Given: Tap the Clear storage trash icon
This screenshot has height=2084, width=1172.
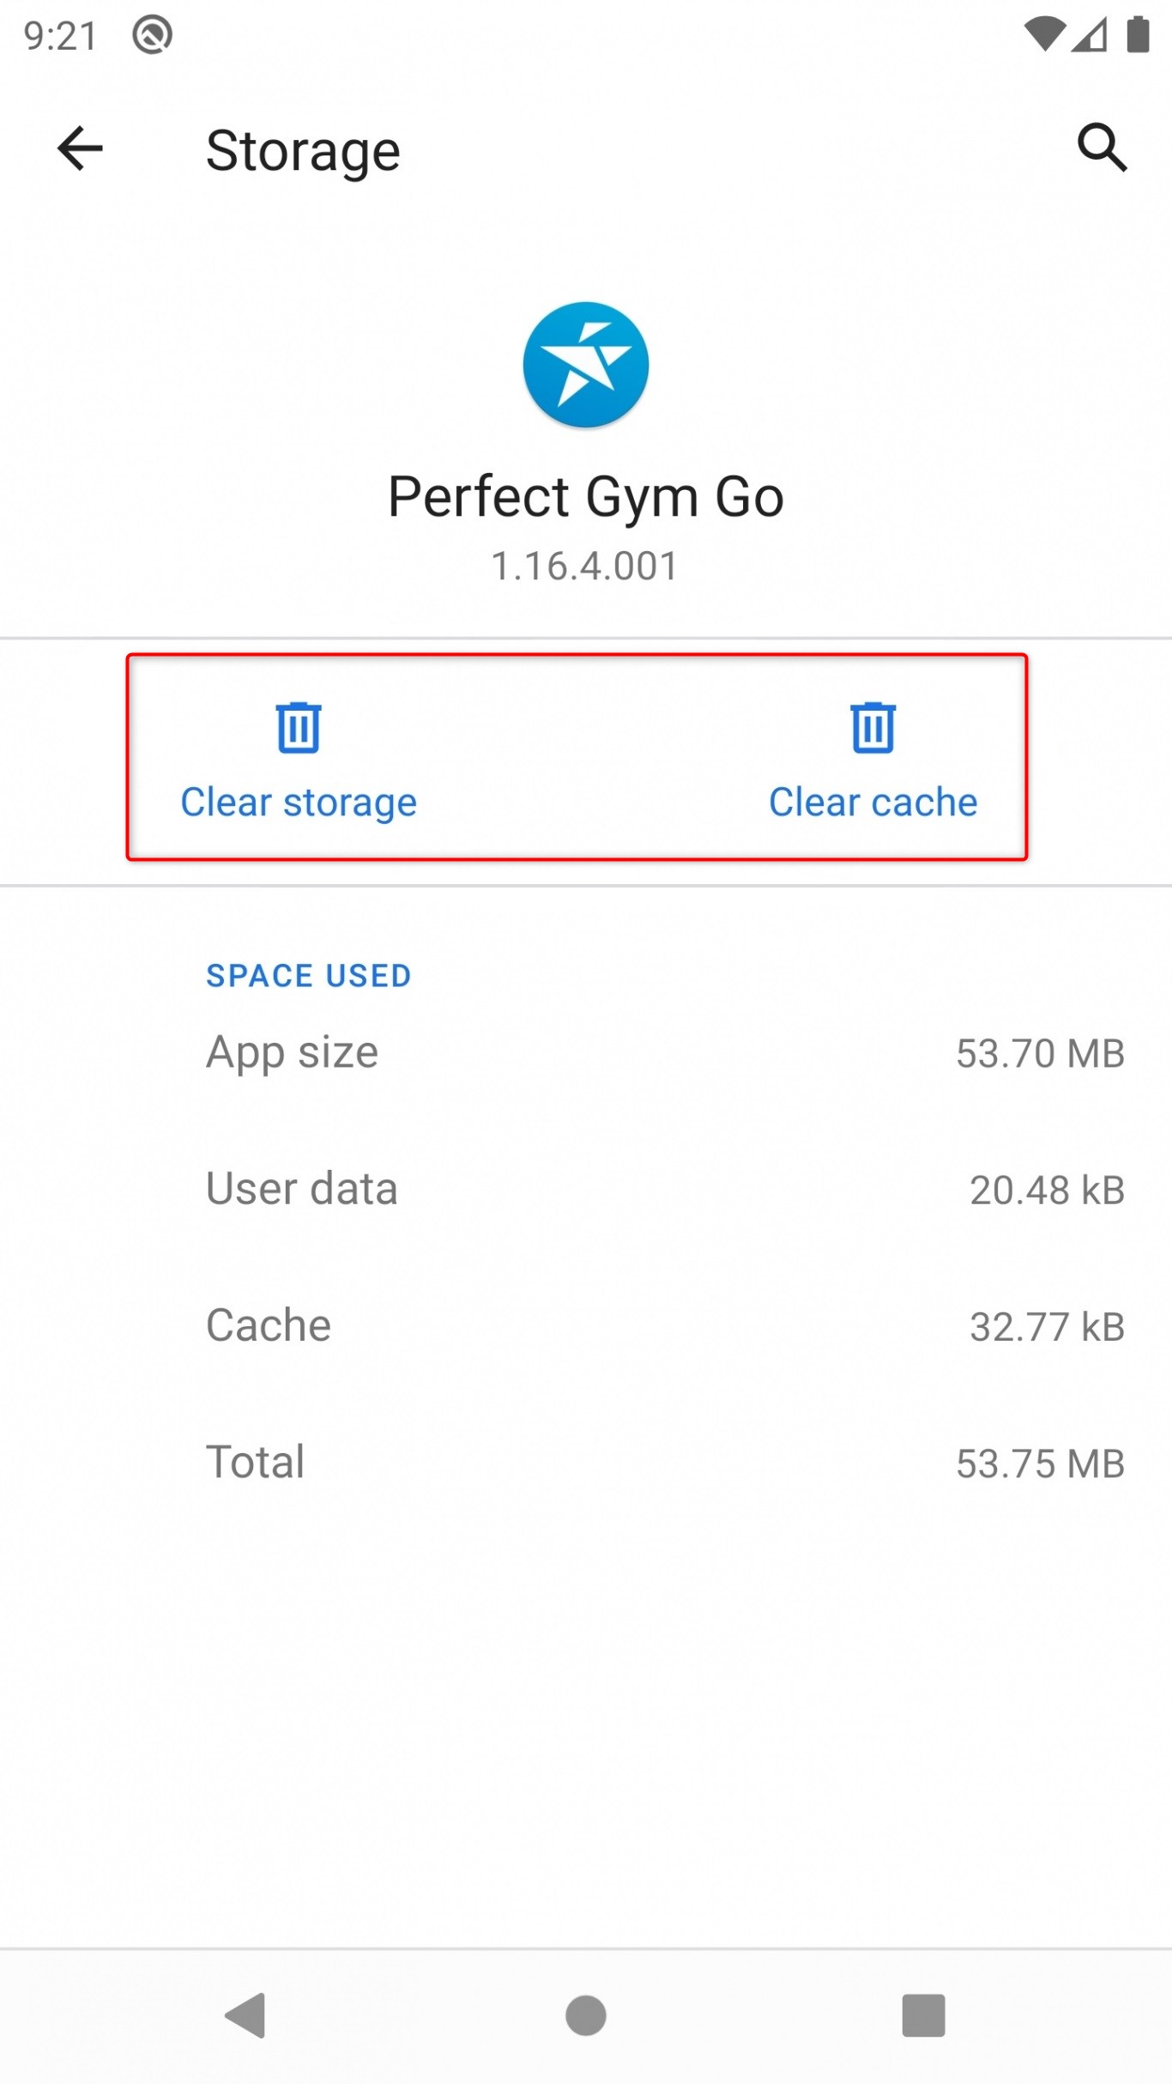Looking at the screenshot, I should pos(298,728).
